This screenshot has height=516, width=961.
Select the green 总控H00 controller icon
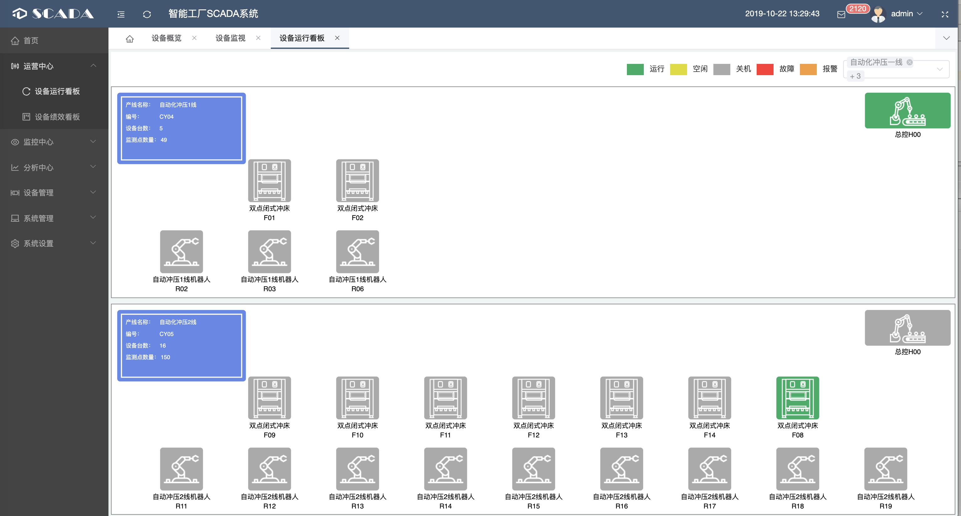tap(907, 111)
